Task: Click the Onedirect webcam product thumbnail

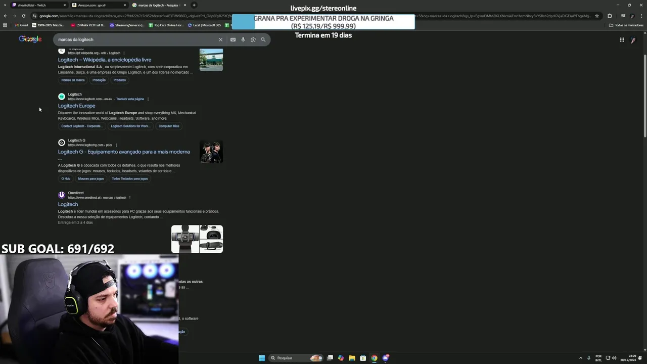Action: 185,239
